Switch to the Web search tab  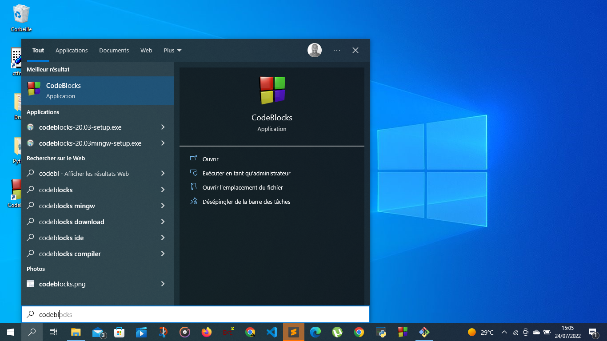(146, 50)
